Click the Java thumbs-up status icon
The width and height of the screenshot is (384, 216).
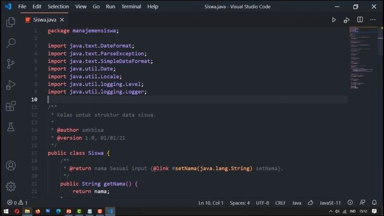(x=311, y=203)
